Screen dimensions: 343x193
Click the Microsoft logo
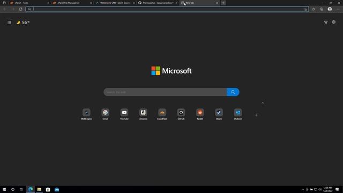click(x=171, y=71)
